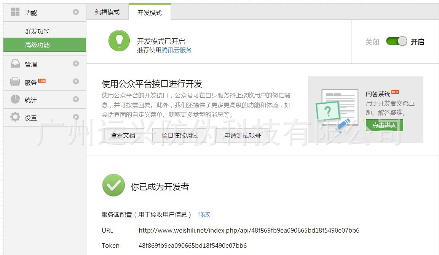Click the 关闭 label beside the switch
Image resolution: width=439 pixels, height=255 pixels.
(372, 42)
